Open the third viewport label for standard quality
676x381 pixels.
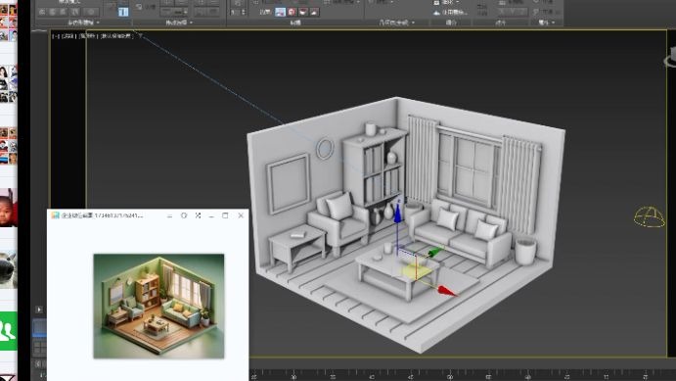tap(88, 36)
